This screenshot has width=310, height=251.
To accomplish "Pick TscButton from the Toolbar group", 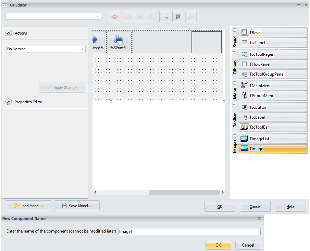I will [272, 107].
